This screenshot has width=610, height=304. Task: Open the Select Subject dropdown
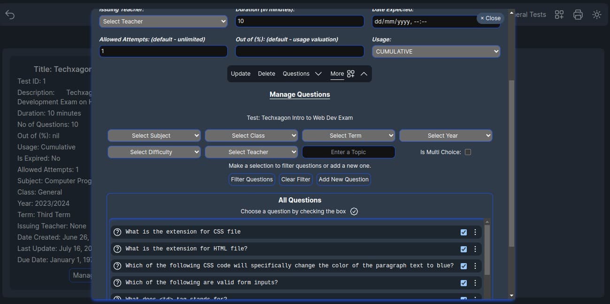[154, 135]
